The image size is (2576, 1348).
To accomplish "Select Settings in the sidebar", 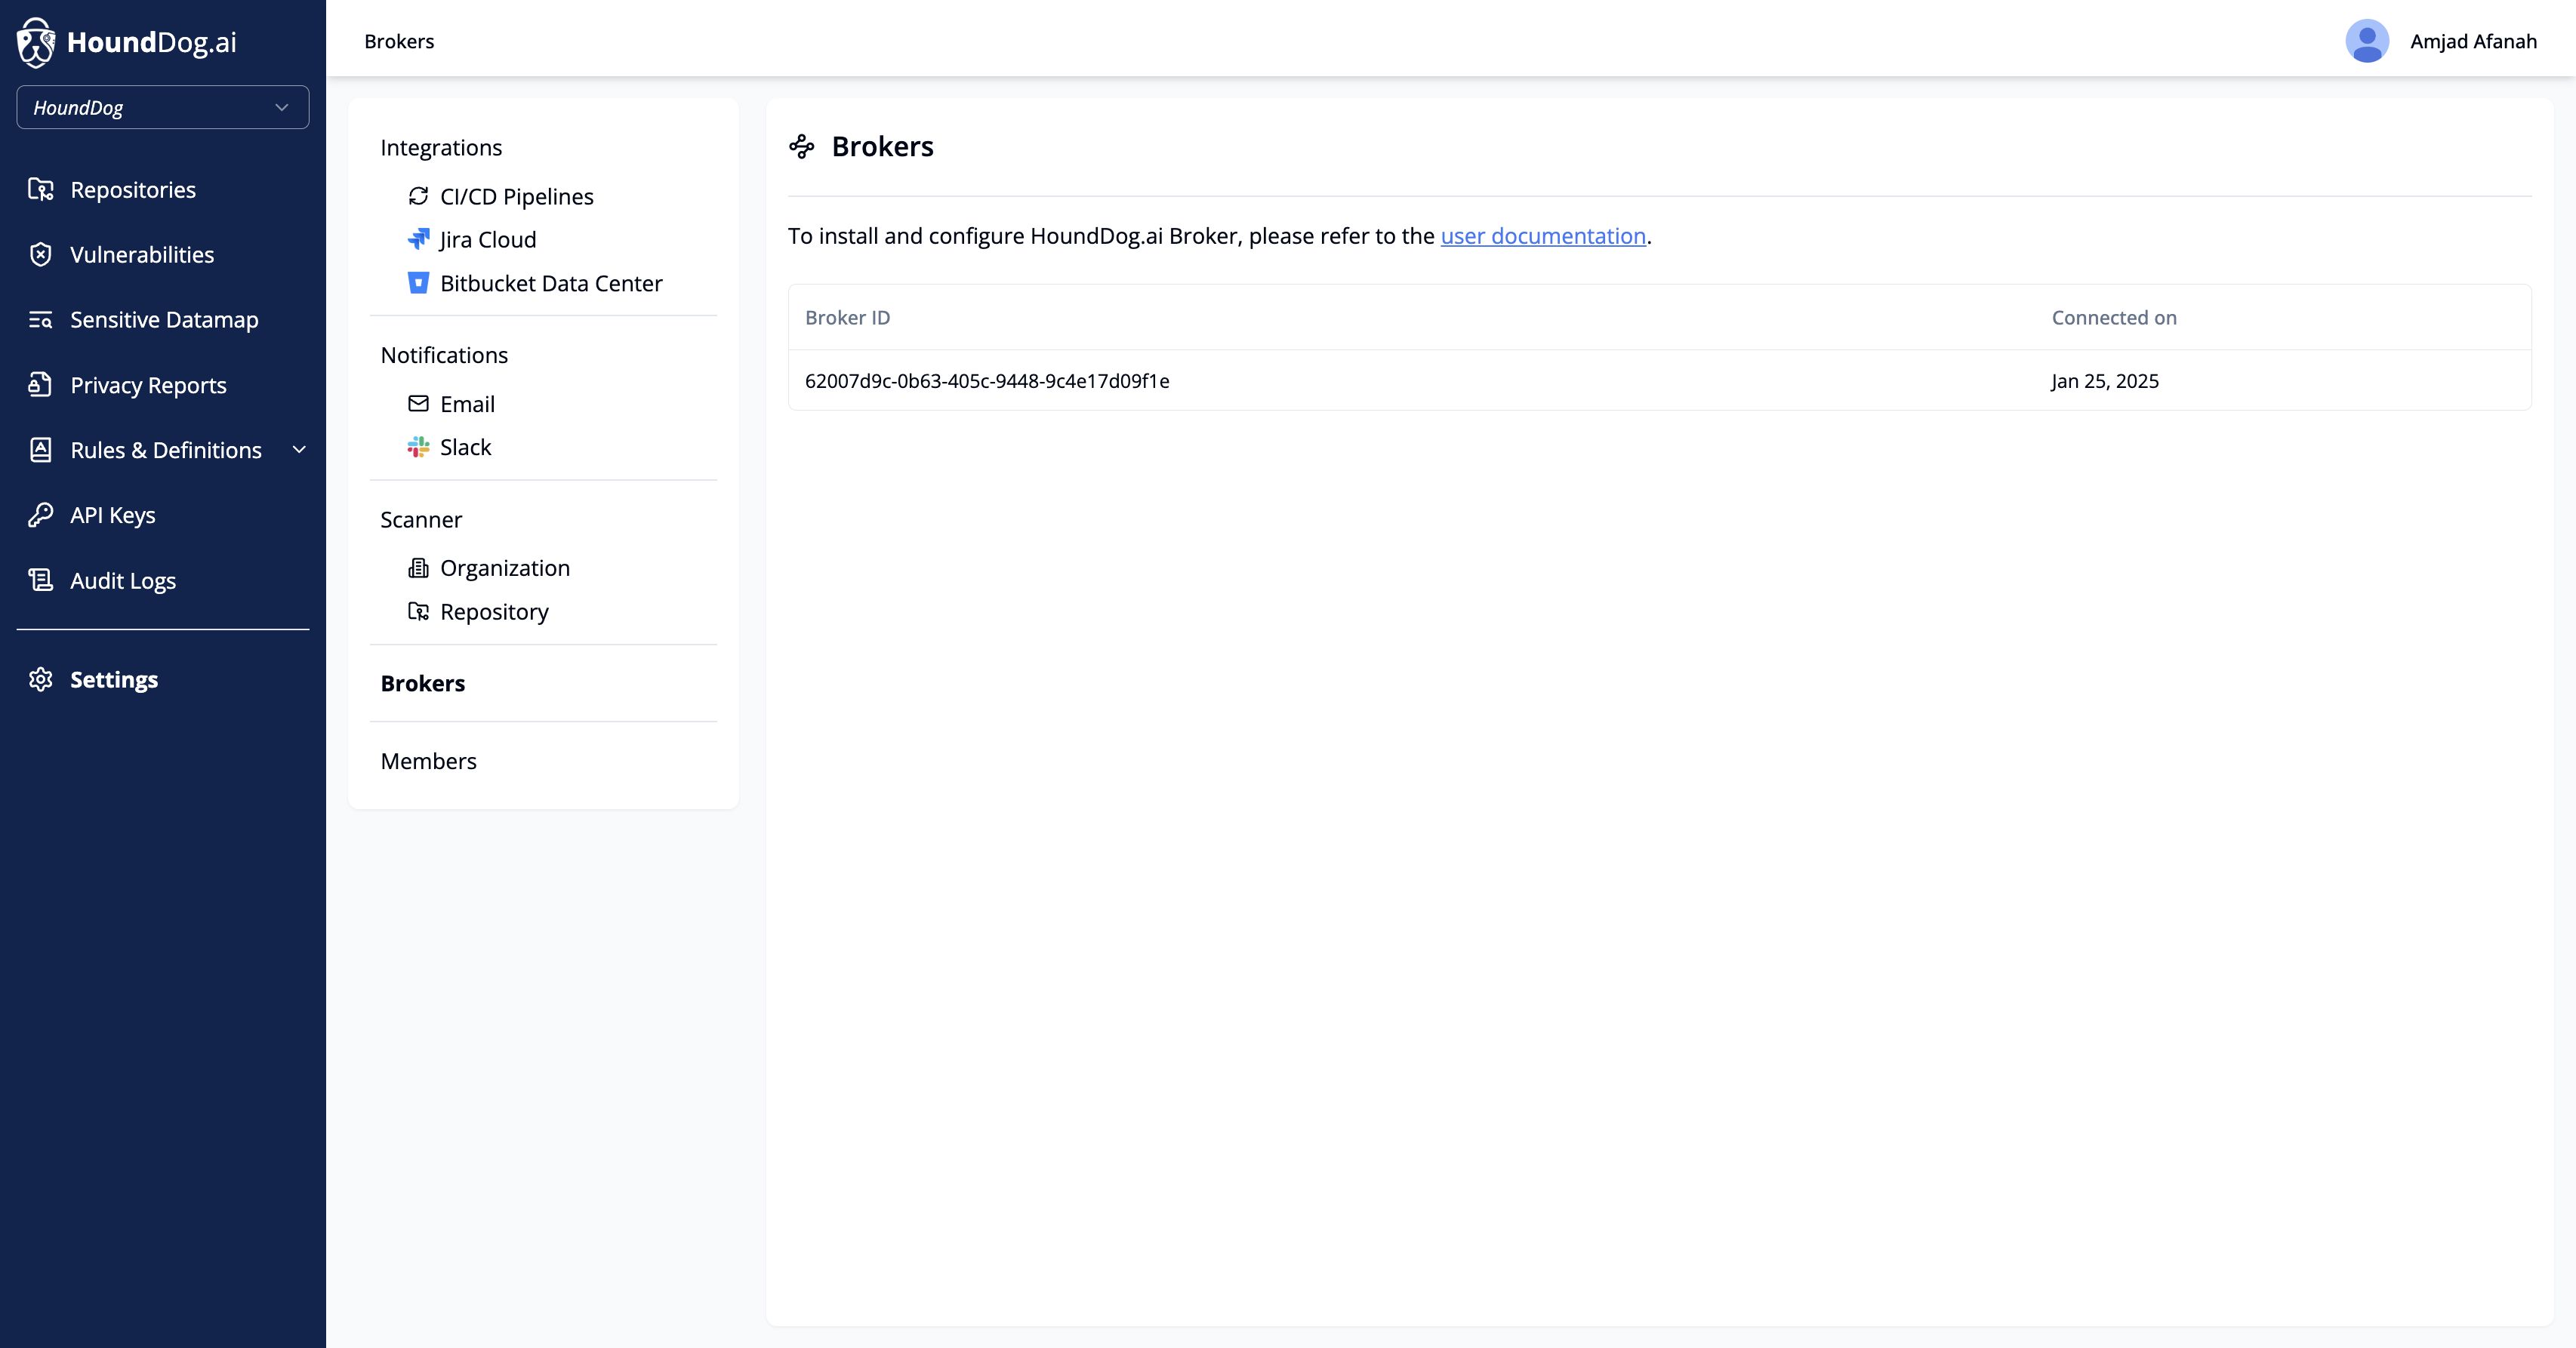I will 114,679.
